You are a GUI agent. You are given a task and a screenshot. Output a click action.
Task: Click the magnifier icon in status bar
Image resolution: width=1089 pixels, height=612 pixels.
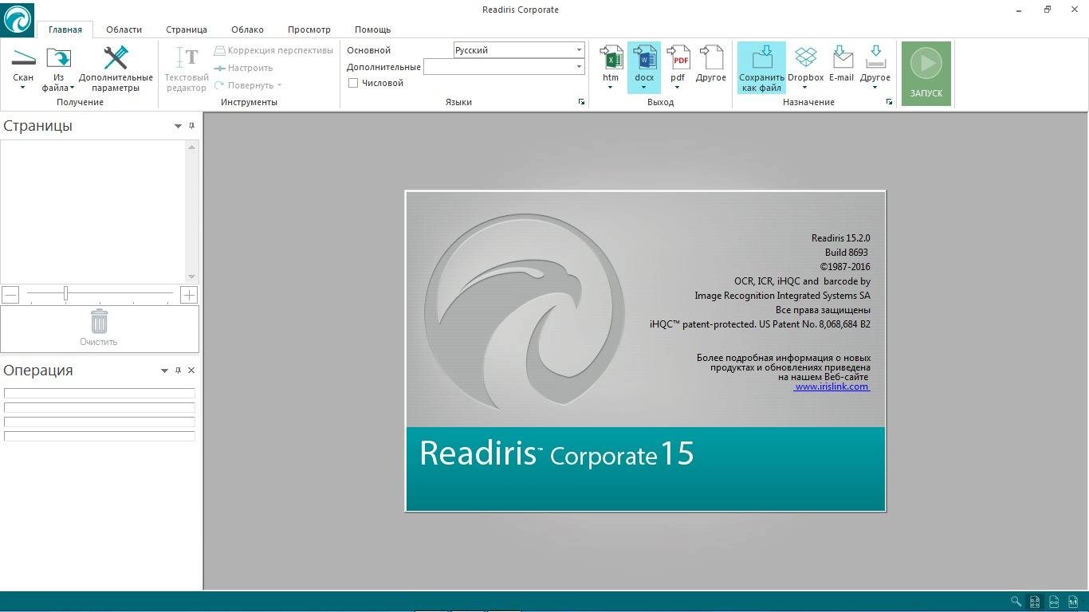(x=1016, y=602)
